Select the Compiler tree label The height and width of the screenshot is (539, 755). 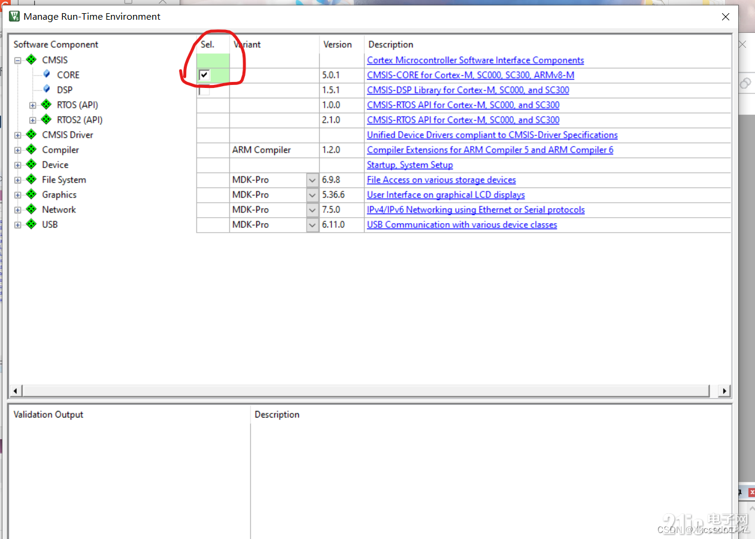(x=60, y=150)
